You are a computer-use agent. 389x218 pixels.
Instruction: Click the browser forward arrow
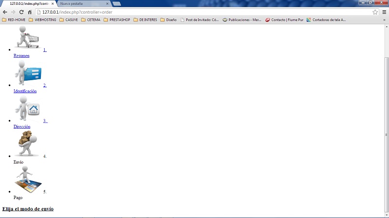[x=13, y=12]
